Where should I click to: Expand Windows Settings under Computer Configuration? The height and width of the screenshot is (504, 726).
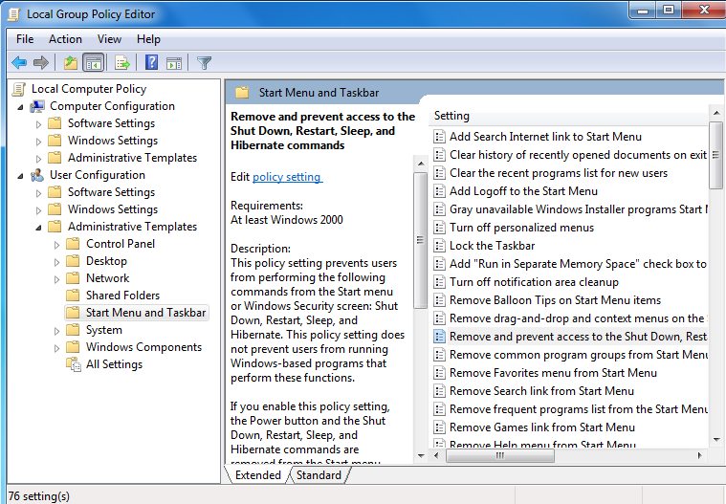click(39, 142)
